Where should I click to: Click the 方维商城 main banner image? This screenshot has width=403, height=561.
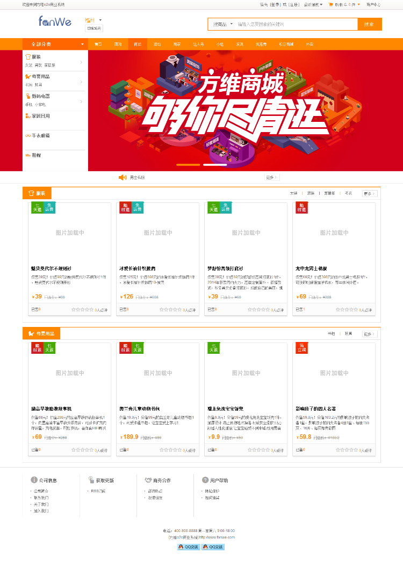click(246, 111)
